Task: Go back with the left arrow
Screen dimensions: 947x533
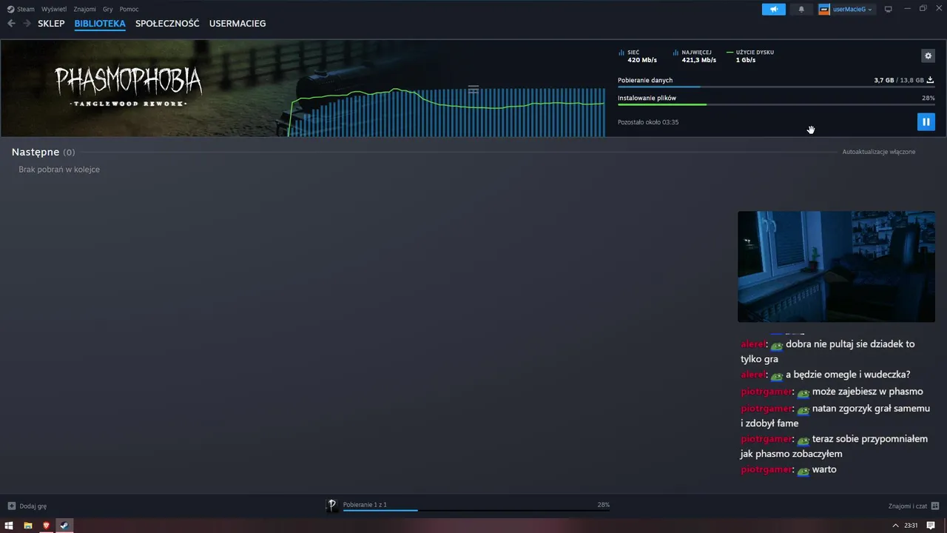Action: [11, 24]
